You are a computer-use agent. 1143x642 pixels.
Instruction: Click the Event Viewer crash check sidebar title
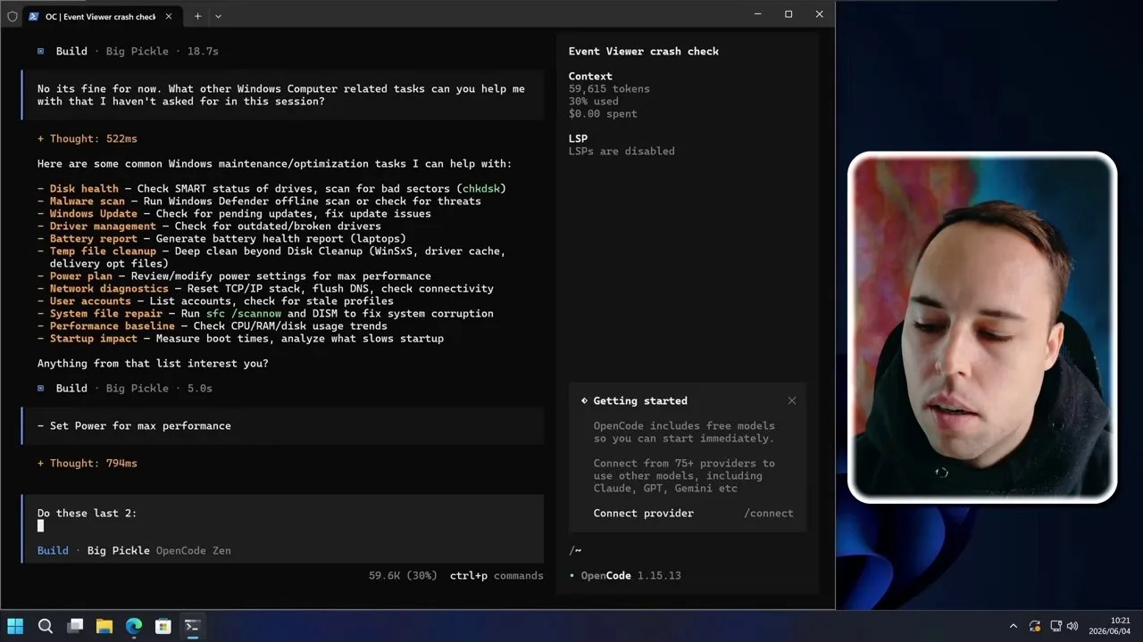click(x=644, y=51)
